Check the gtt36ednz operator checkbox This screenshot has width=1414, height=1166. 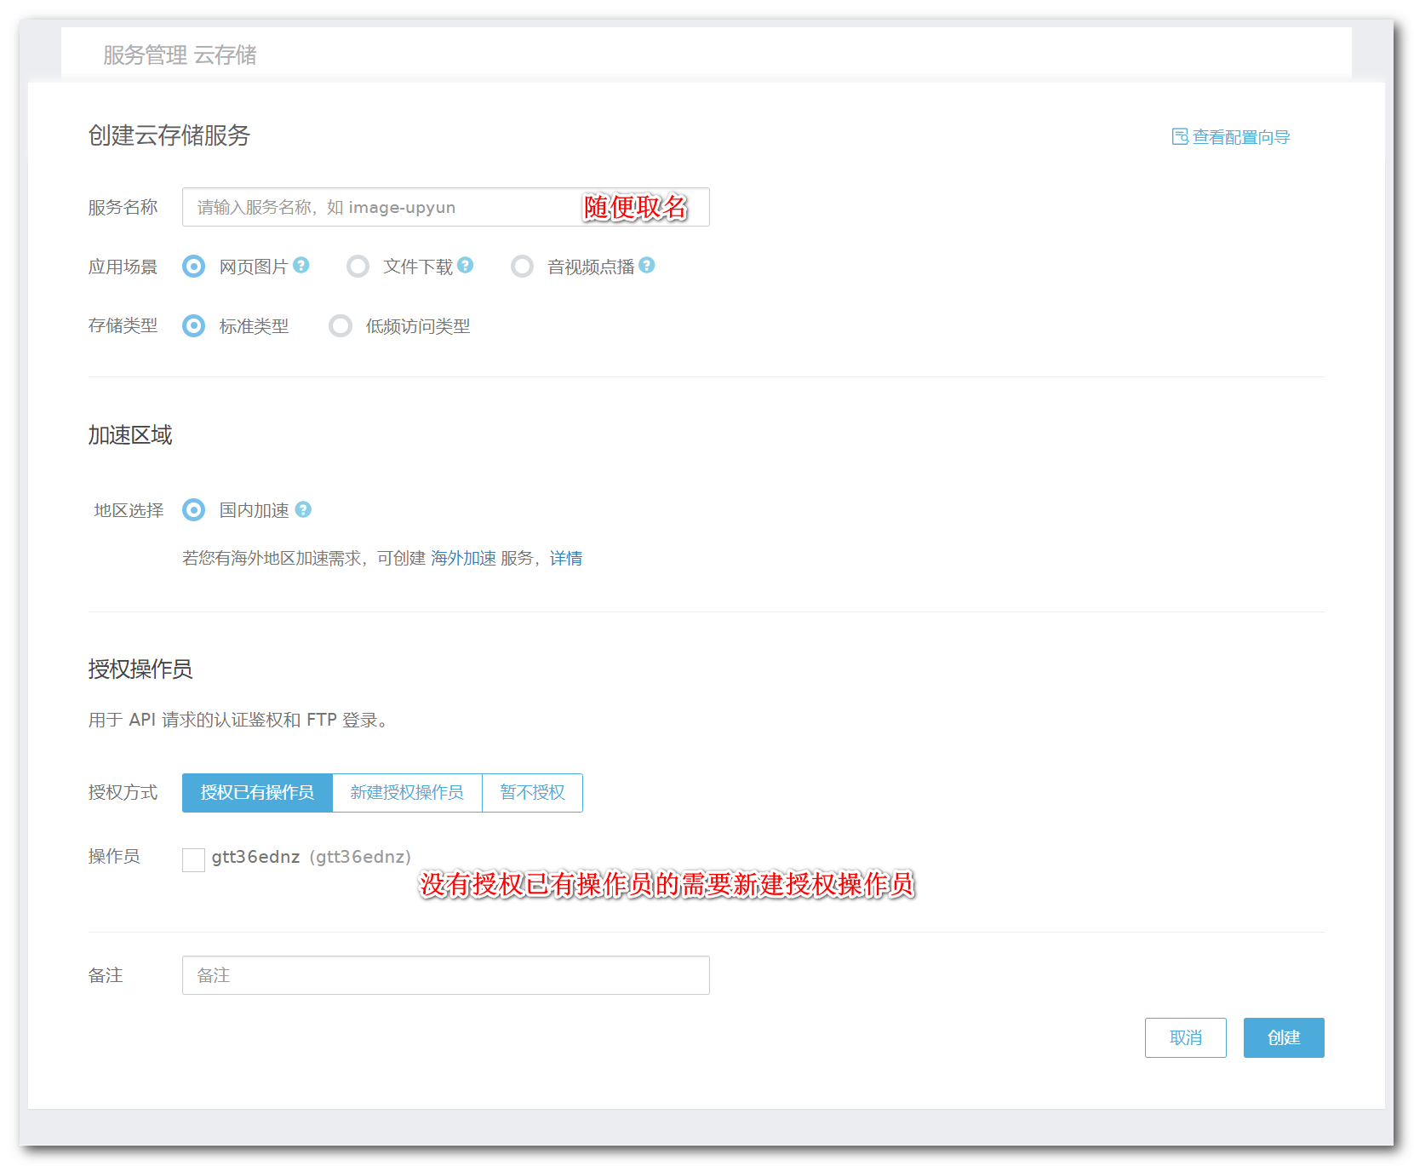[x=193, y=859]
